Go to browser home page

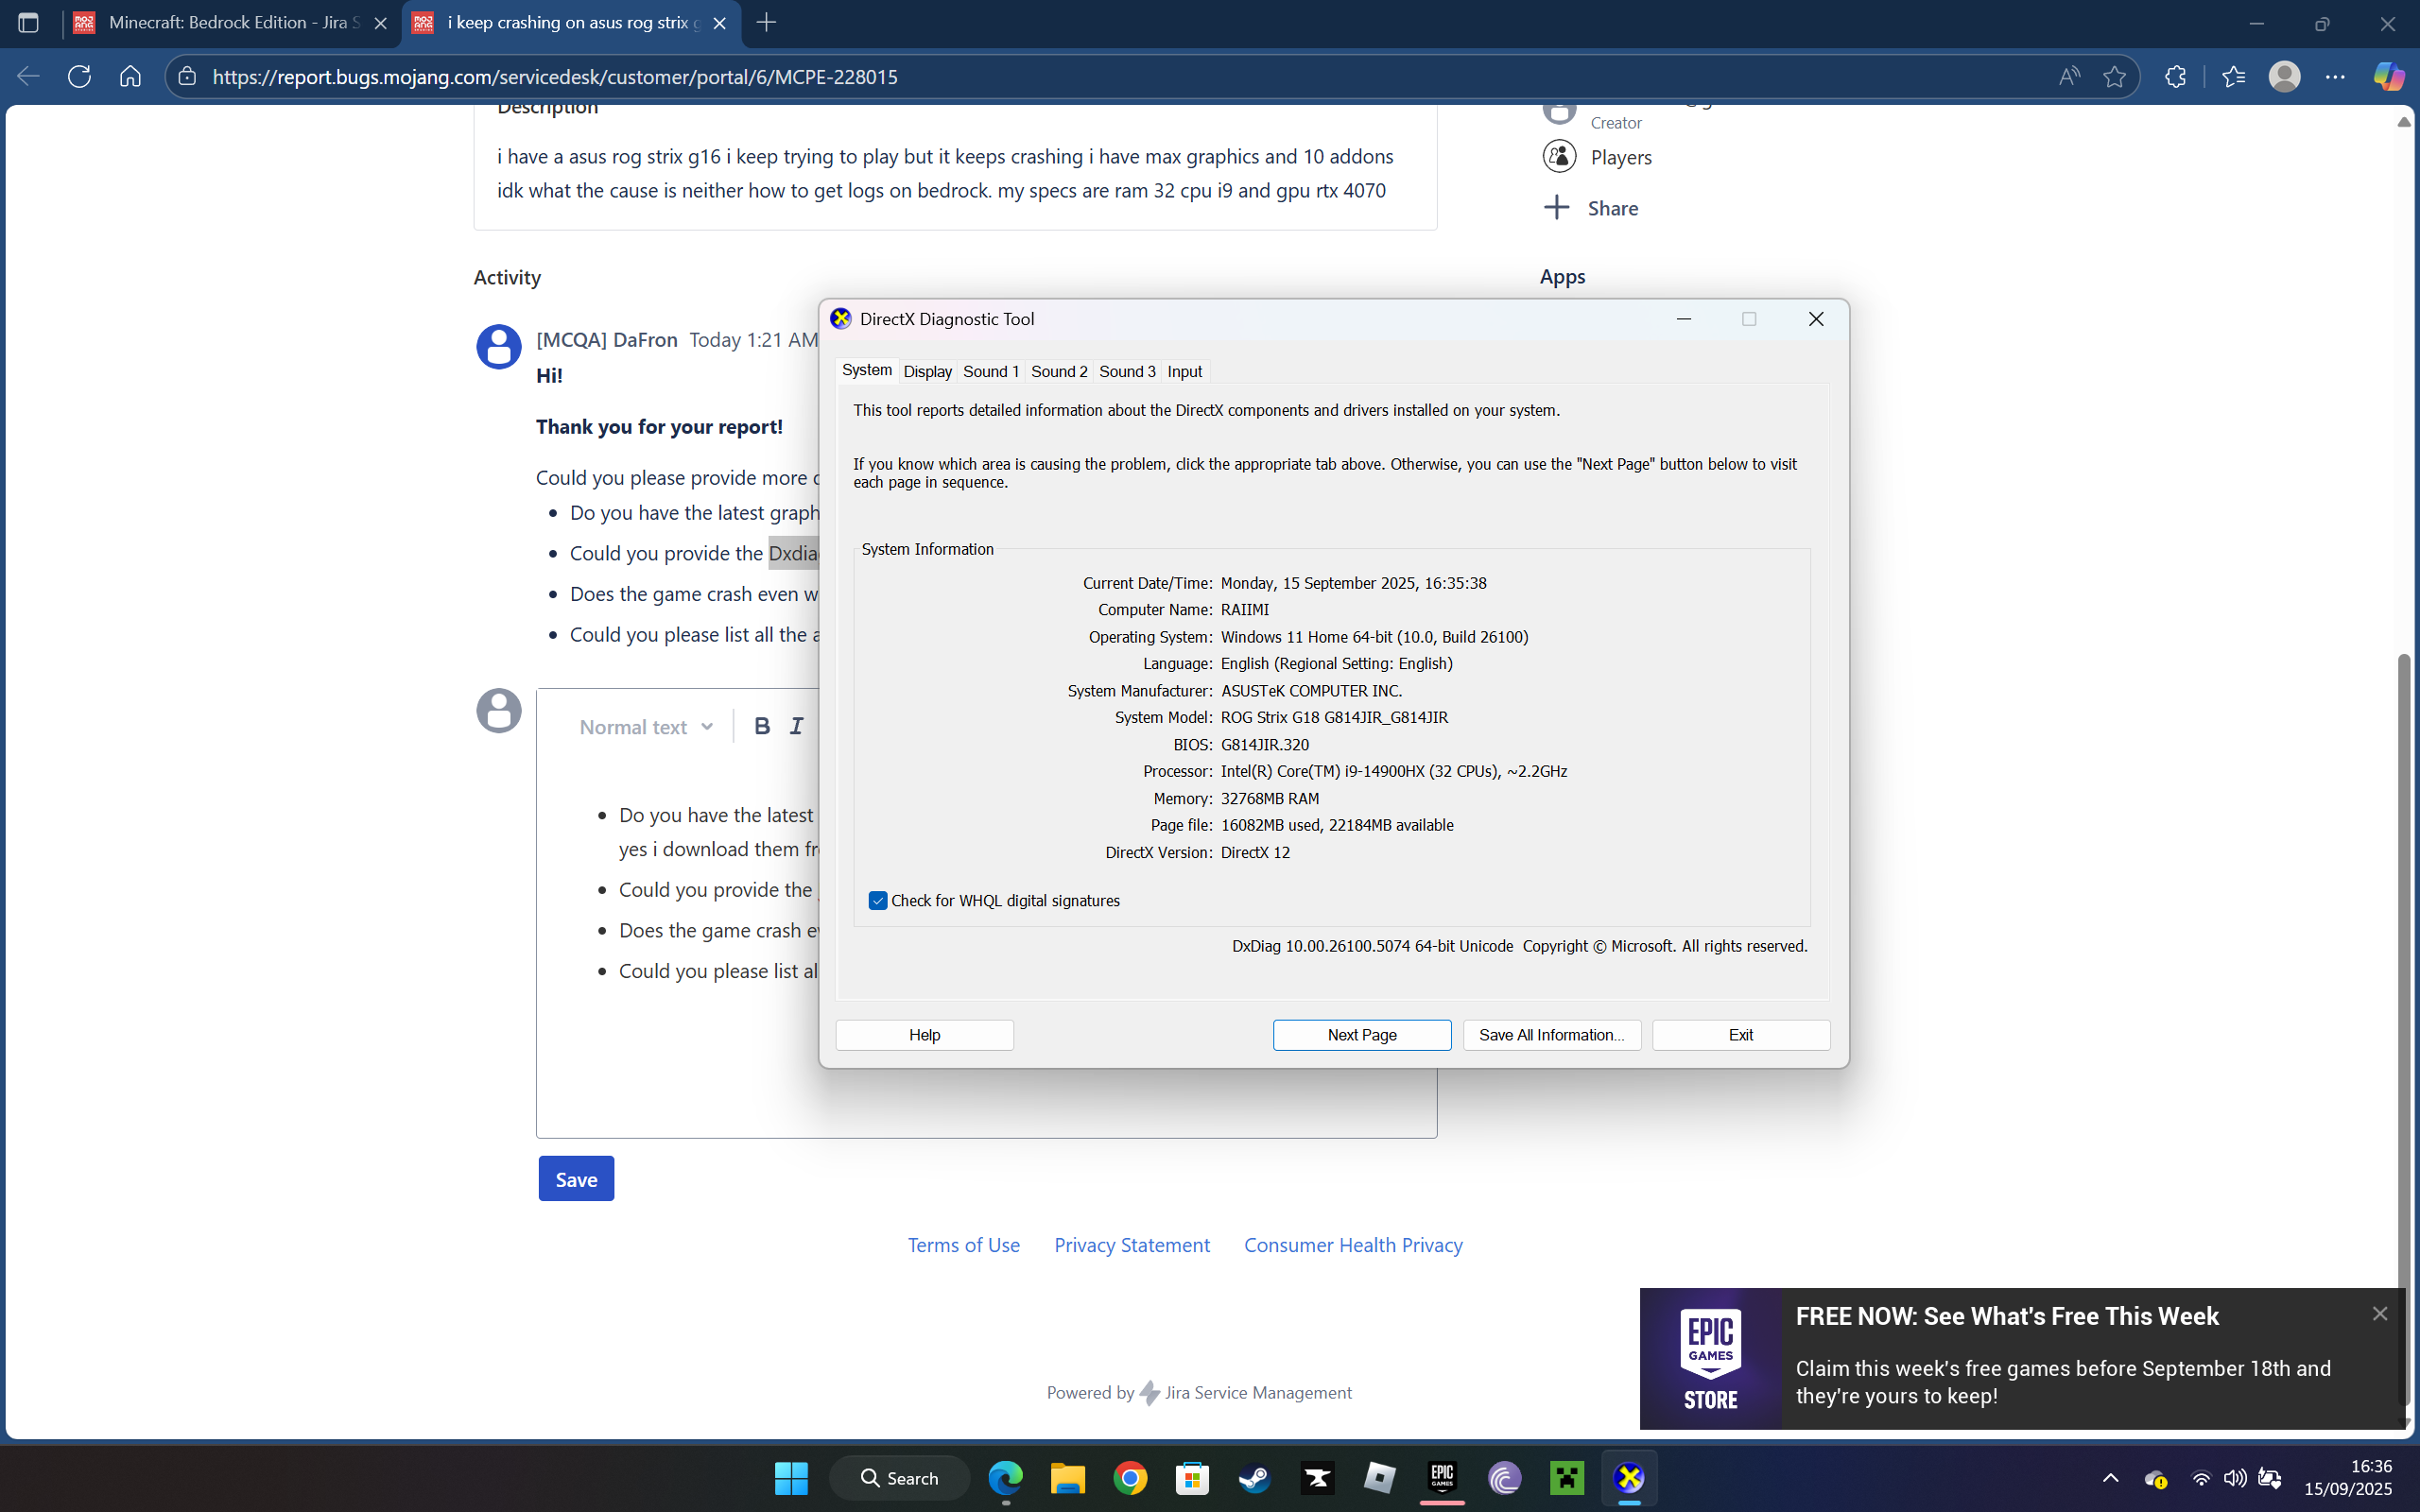[130, 76]
